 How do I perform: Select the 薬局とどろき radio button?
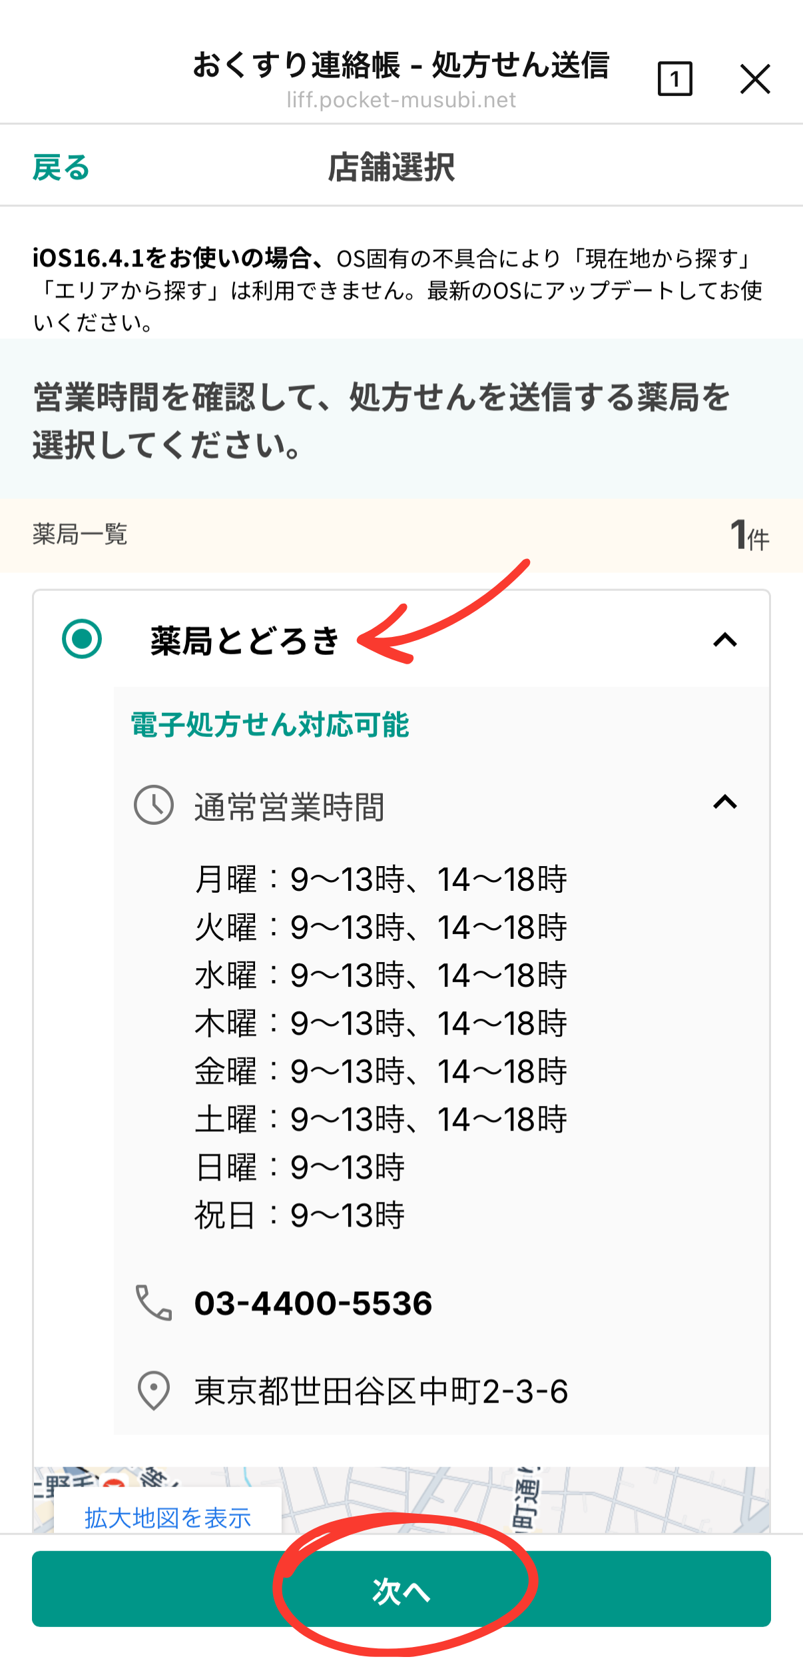click(82, 640)
